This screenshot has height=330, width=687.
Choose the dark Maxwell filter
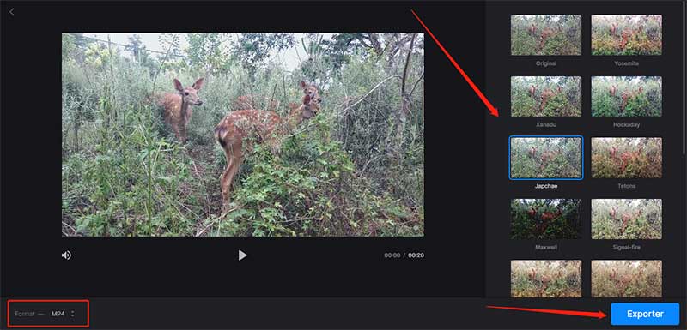(546, 219)
